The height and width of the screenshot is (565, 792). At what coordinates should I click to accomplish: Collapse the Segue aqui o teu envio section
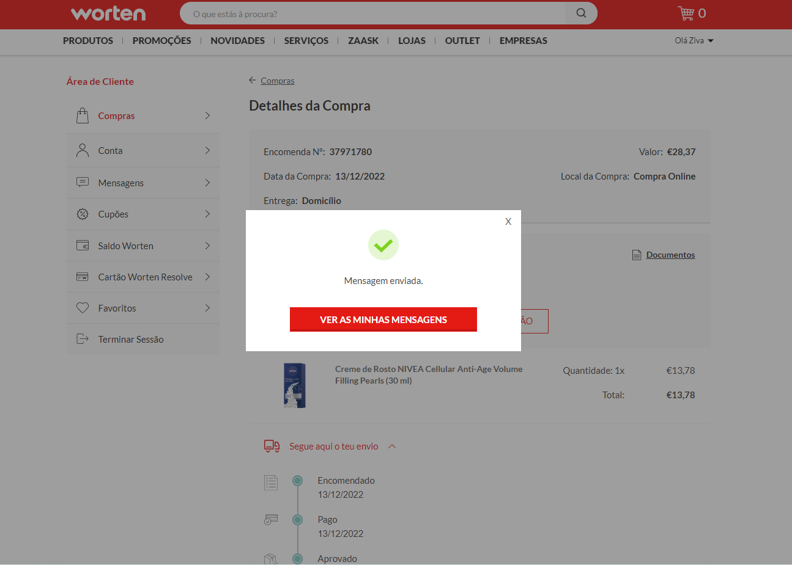392,447
